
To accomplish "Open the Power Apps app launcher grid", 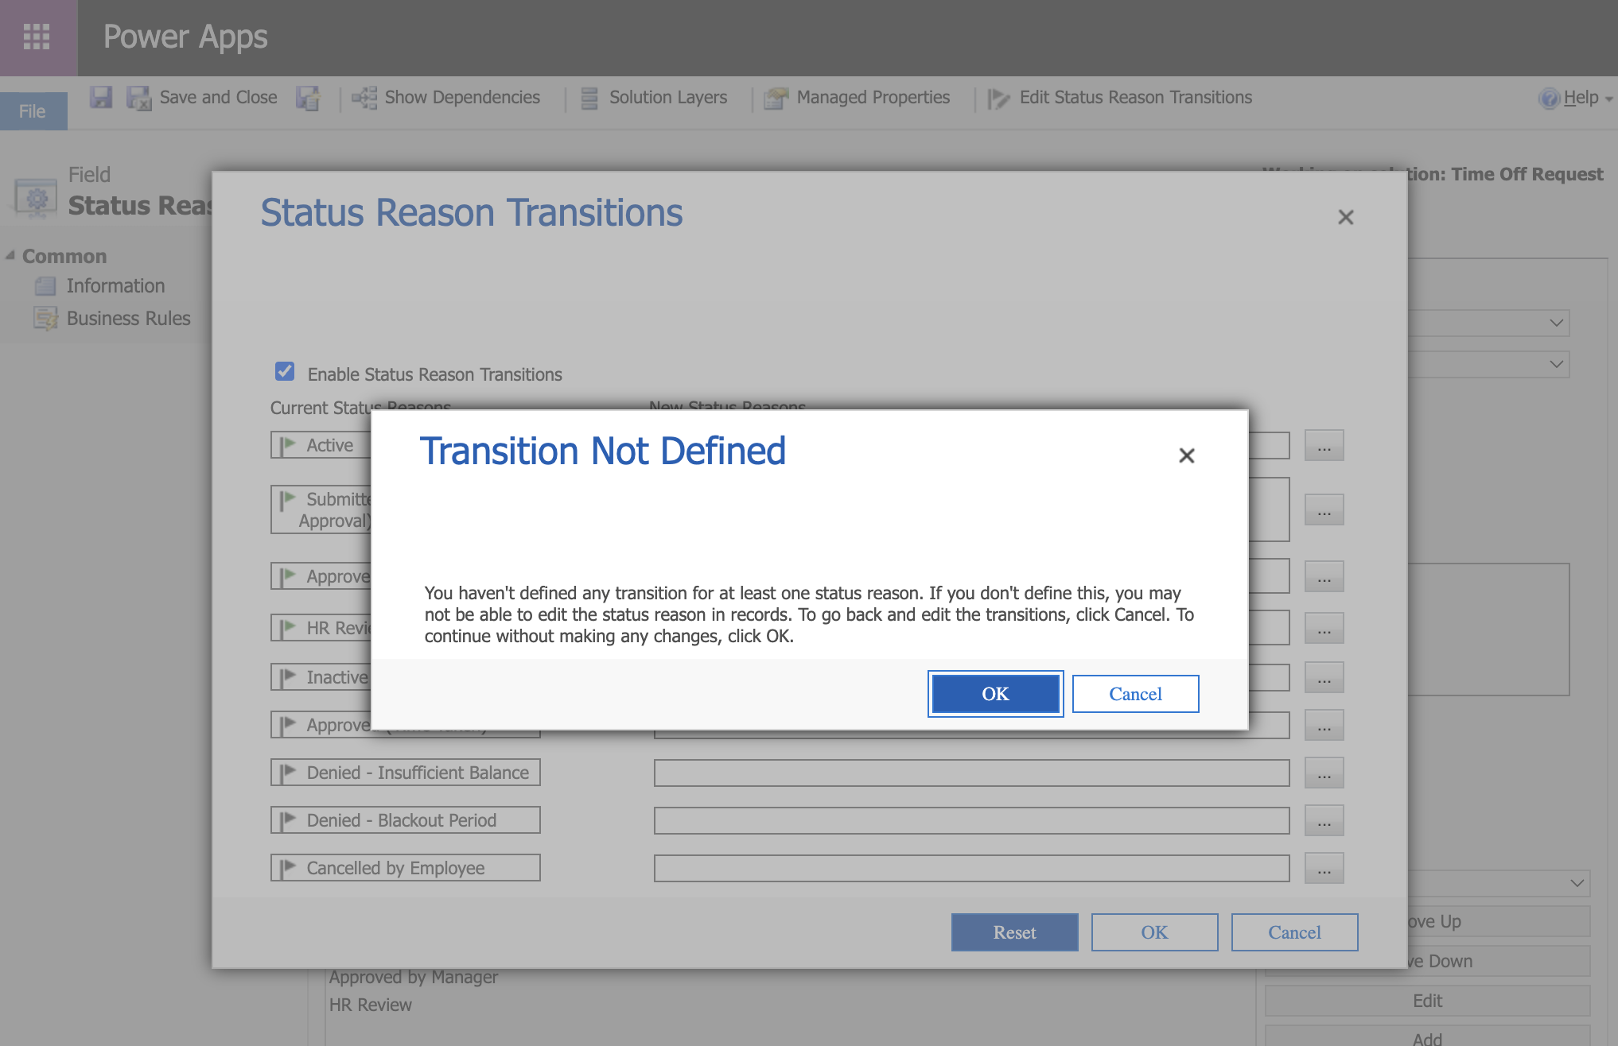I will [37, 37].
